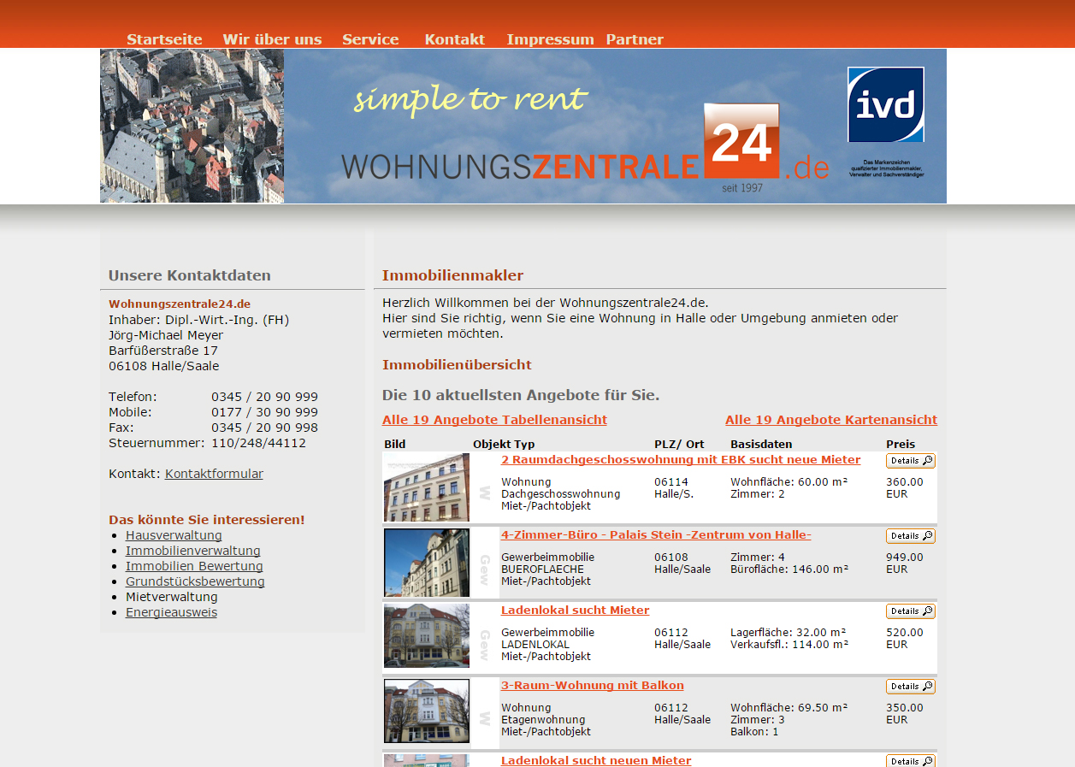Click Details button for 520.00 EUR listing
1075x767 pixels.
(911, 611)
